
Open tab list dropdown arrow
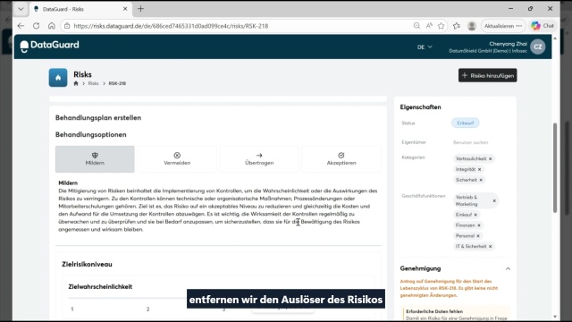click(21, 9)
